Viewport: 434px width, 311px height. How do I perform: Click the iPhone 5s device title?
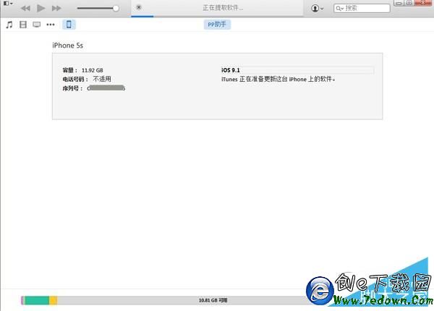pyautogui.click(x=67, y=46)
